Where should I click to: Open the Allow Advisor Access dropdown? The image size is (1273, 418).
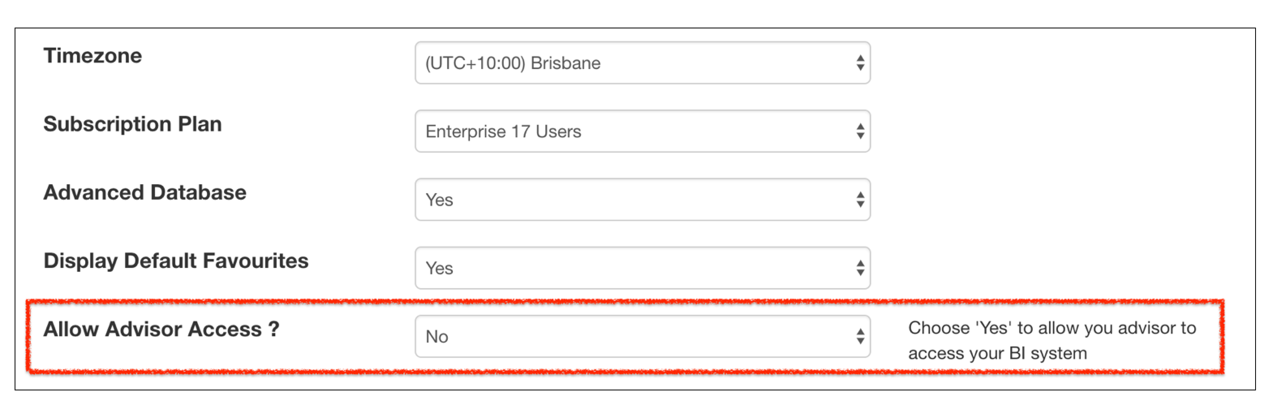[x=643, y=336]
